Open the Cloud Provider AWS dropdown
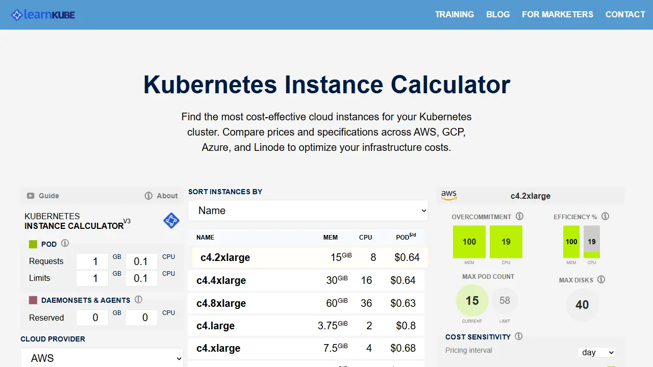Image resolution: width=653 pixels, height=367 pixels. coord(102,358)
